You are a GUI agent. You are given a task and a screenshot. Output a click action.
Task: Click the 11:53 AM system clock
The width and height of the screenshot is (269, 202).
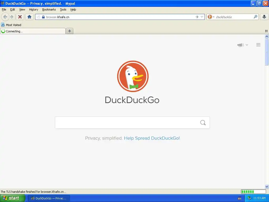click(x=259, y=198)
